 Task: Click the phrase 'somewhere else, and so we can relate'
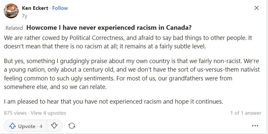(x=55, y=87)
